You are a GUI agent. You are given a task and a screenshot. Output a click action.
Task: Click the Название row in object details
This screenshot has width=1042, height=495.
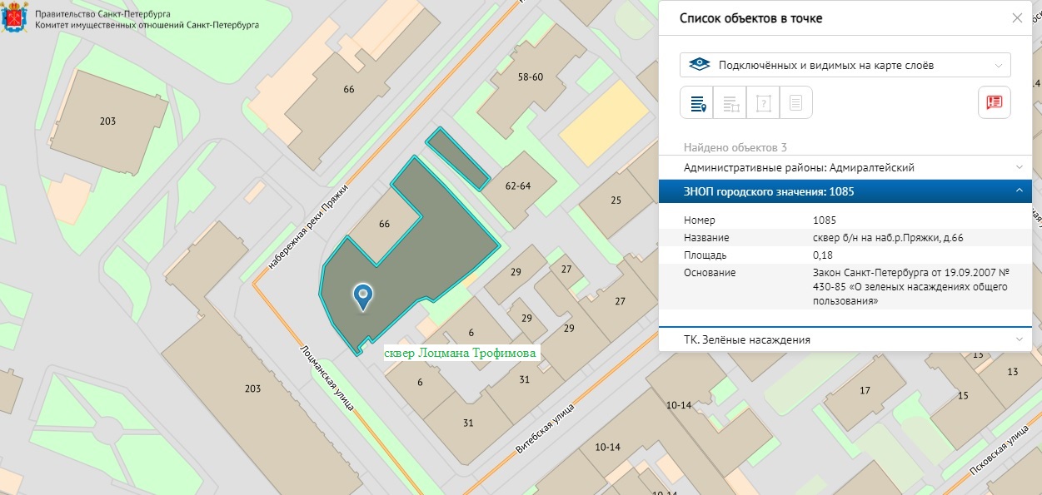pyautogui.click(x=845, y=238)
